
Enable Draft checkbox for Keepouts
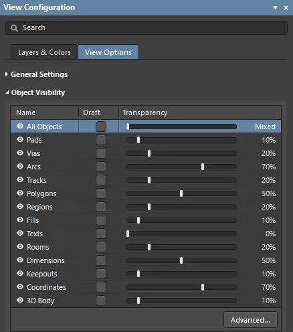tap(101, 274)
